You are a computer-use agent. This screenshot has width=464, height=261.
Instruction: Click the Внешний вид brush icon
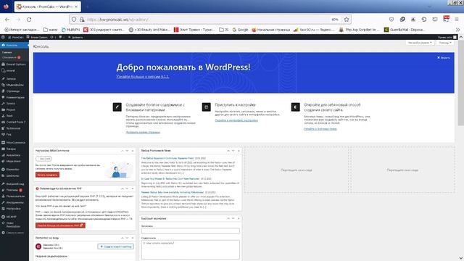point(3,183)
